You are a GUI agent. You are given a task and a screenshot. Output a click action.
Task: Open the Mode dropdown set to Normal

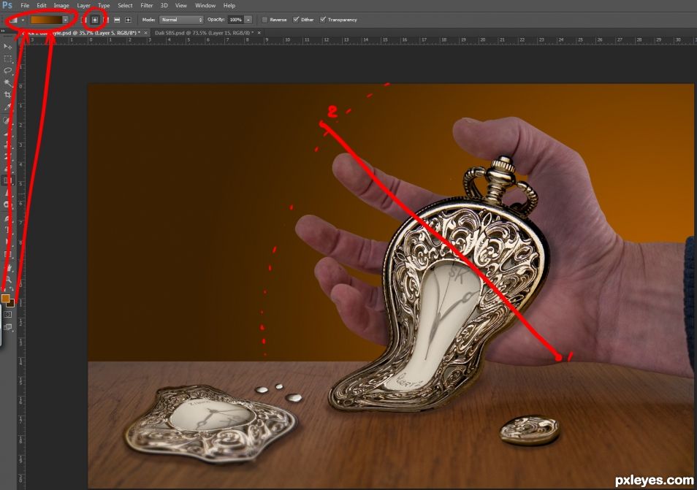181,20
